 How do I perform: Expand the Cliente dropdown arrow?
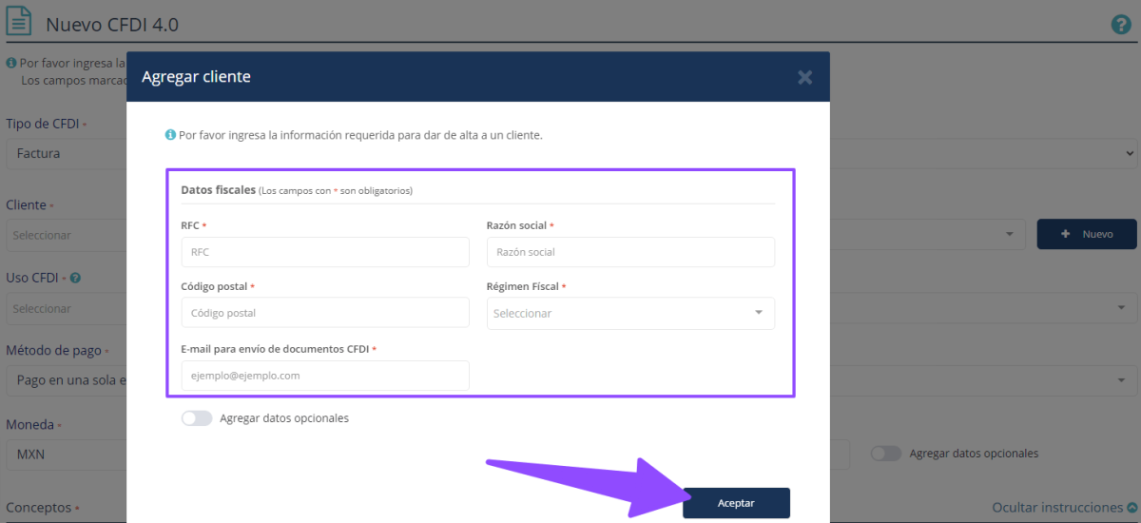[1009, 234]
